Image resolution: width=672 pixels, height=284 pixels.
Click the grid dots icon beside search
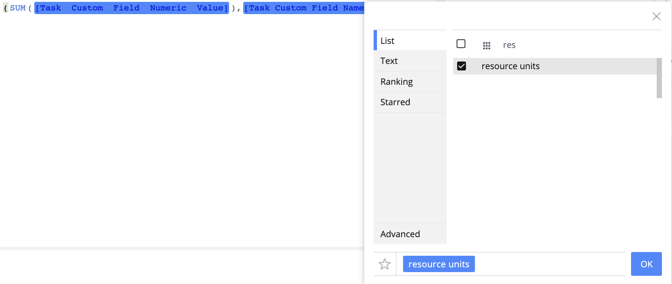pyautogui.click(x=486, y=45)
